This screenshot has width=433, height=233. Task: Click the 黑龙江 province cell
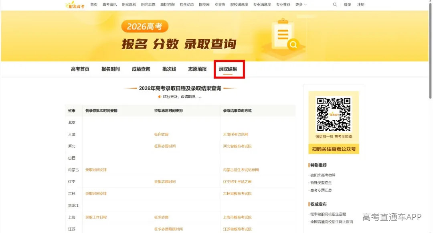coord(73,205)
